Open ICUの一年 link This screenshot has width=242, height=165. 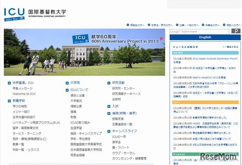pyautogui.click(x=119, y=137)
